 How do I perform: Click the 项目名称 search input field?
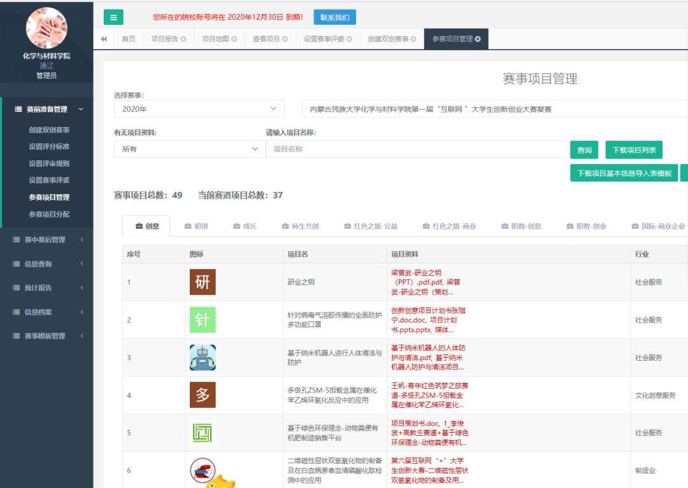pyautogui.click(x=417, y=149)
